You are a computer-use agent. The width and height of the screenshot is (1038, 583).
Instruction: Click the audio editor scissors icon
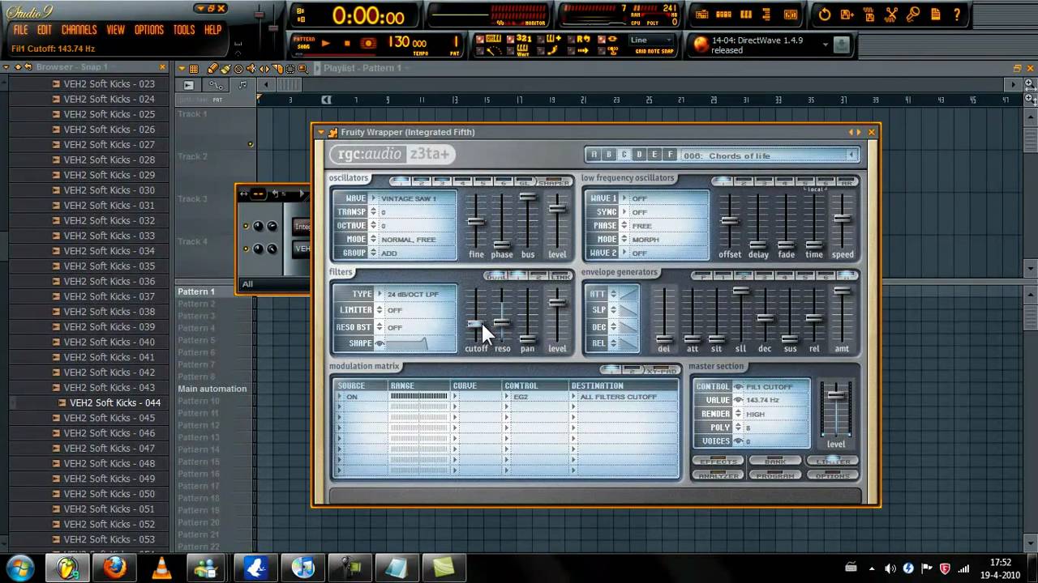(x=891, y=15)
